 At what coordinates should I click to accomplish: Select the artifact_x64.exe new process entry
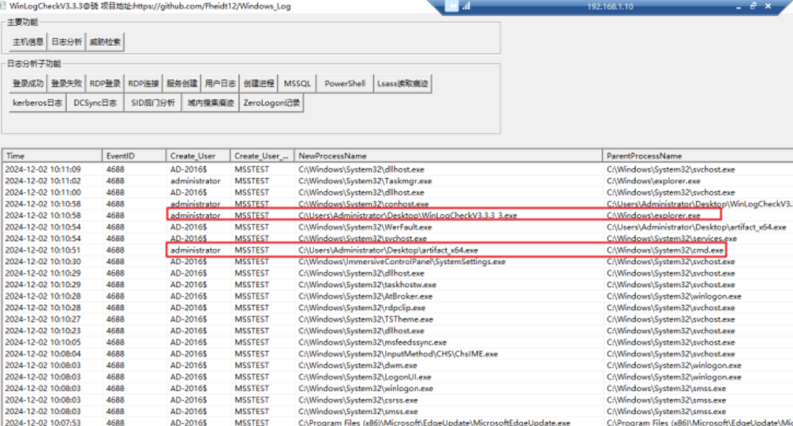pyautogui.click(x=388, y=250)
